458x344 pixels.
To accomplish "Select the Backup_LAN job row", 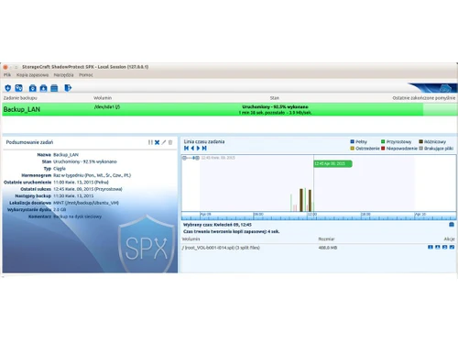I will tap(230, 109).
